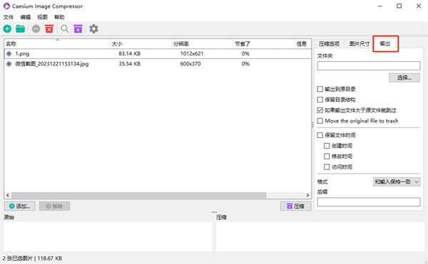Open the 文件 menu
The image size is (428, 264).
[9, 17]
